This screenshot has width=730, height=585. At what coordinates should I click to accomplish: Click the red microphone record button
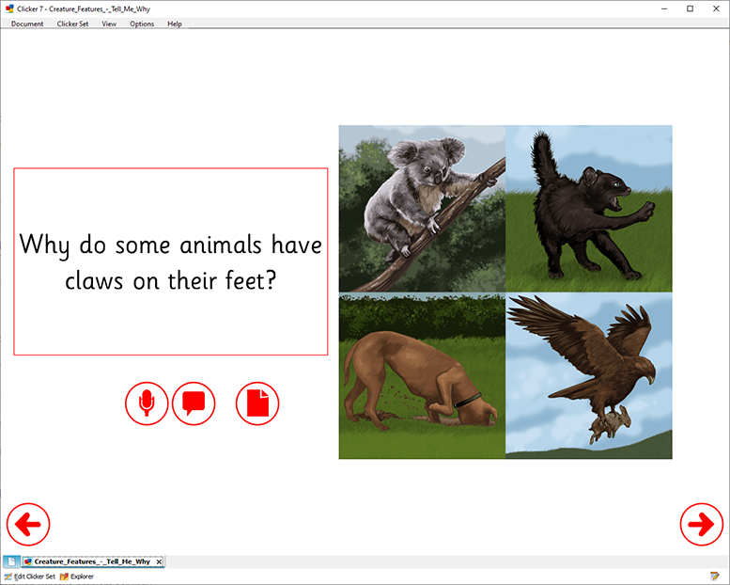coord(147,403)
